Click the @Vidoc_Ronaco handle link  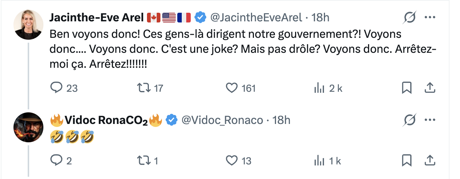[x=222, y=120]
